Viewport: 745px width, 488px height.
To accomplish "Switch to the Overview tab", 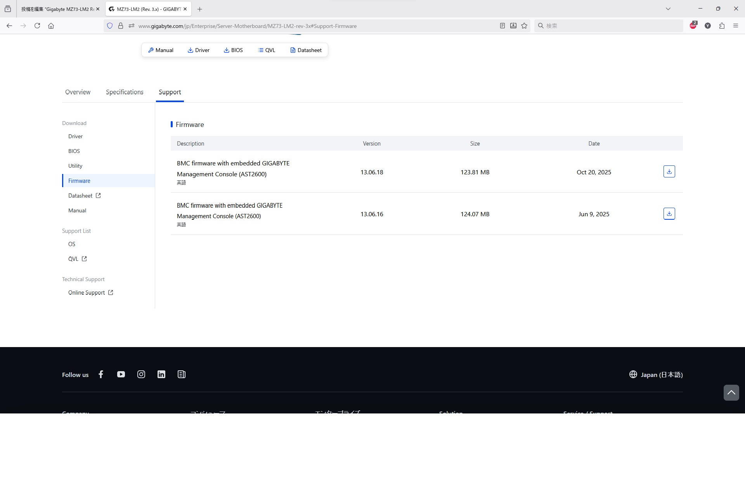I will click(x=78, y=92).
